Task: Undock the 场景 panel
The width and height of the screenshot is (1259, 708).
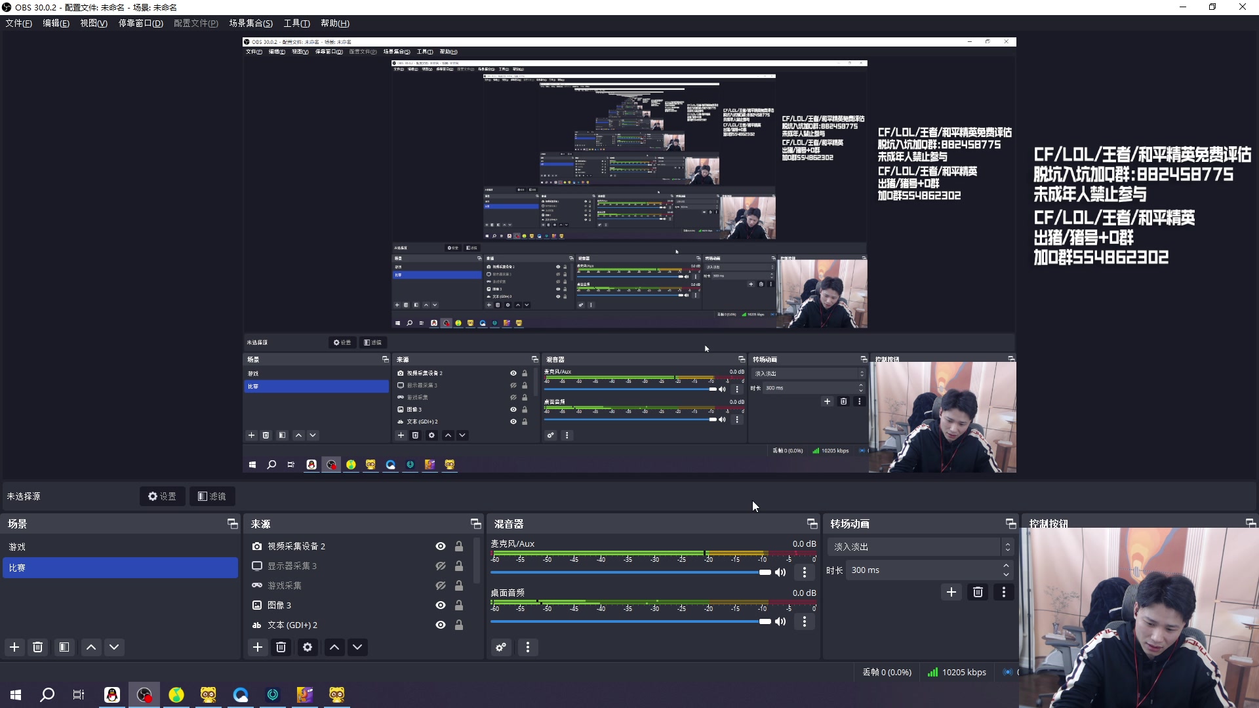Action: click(x=232, y=523)
